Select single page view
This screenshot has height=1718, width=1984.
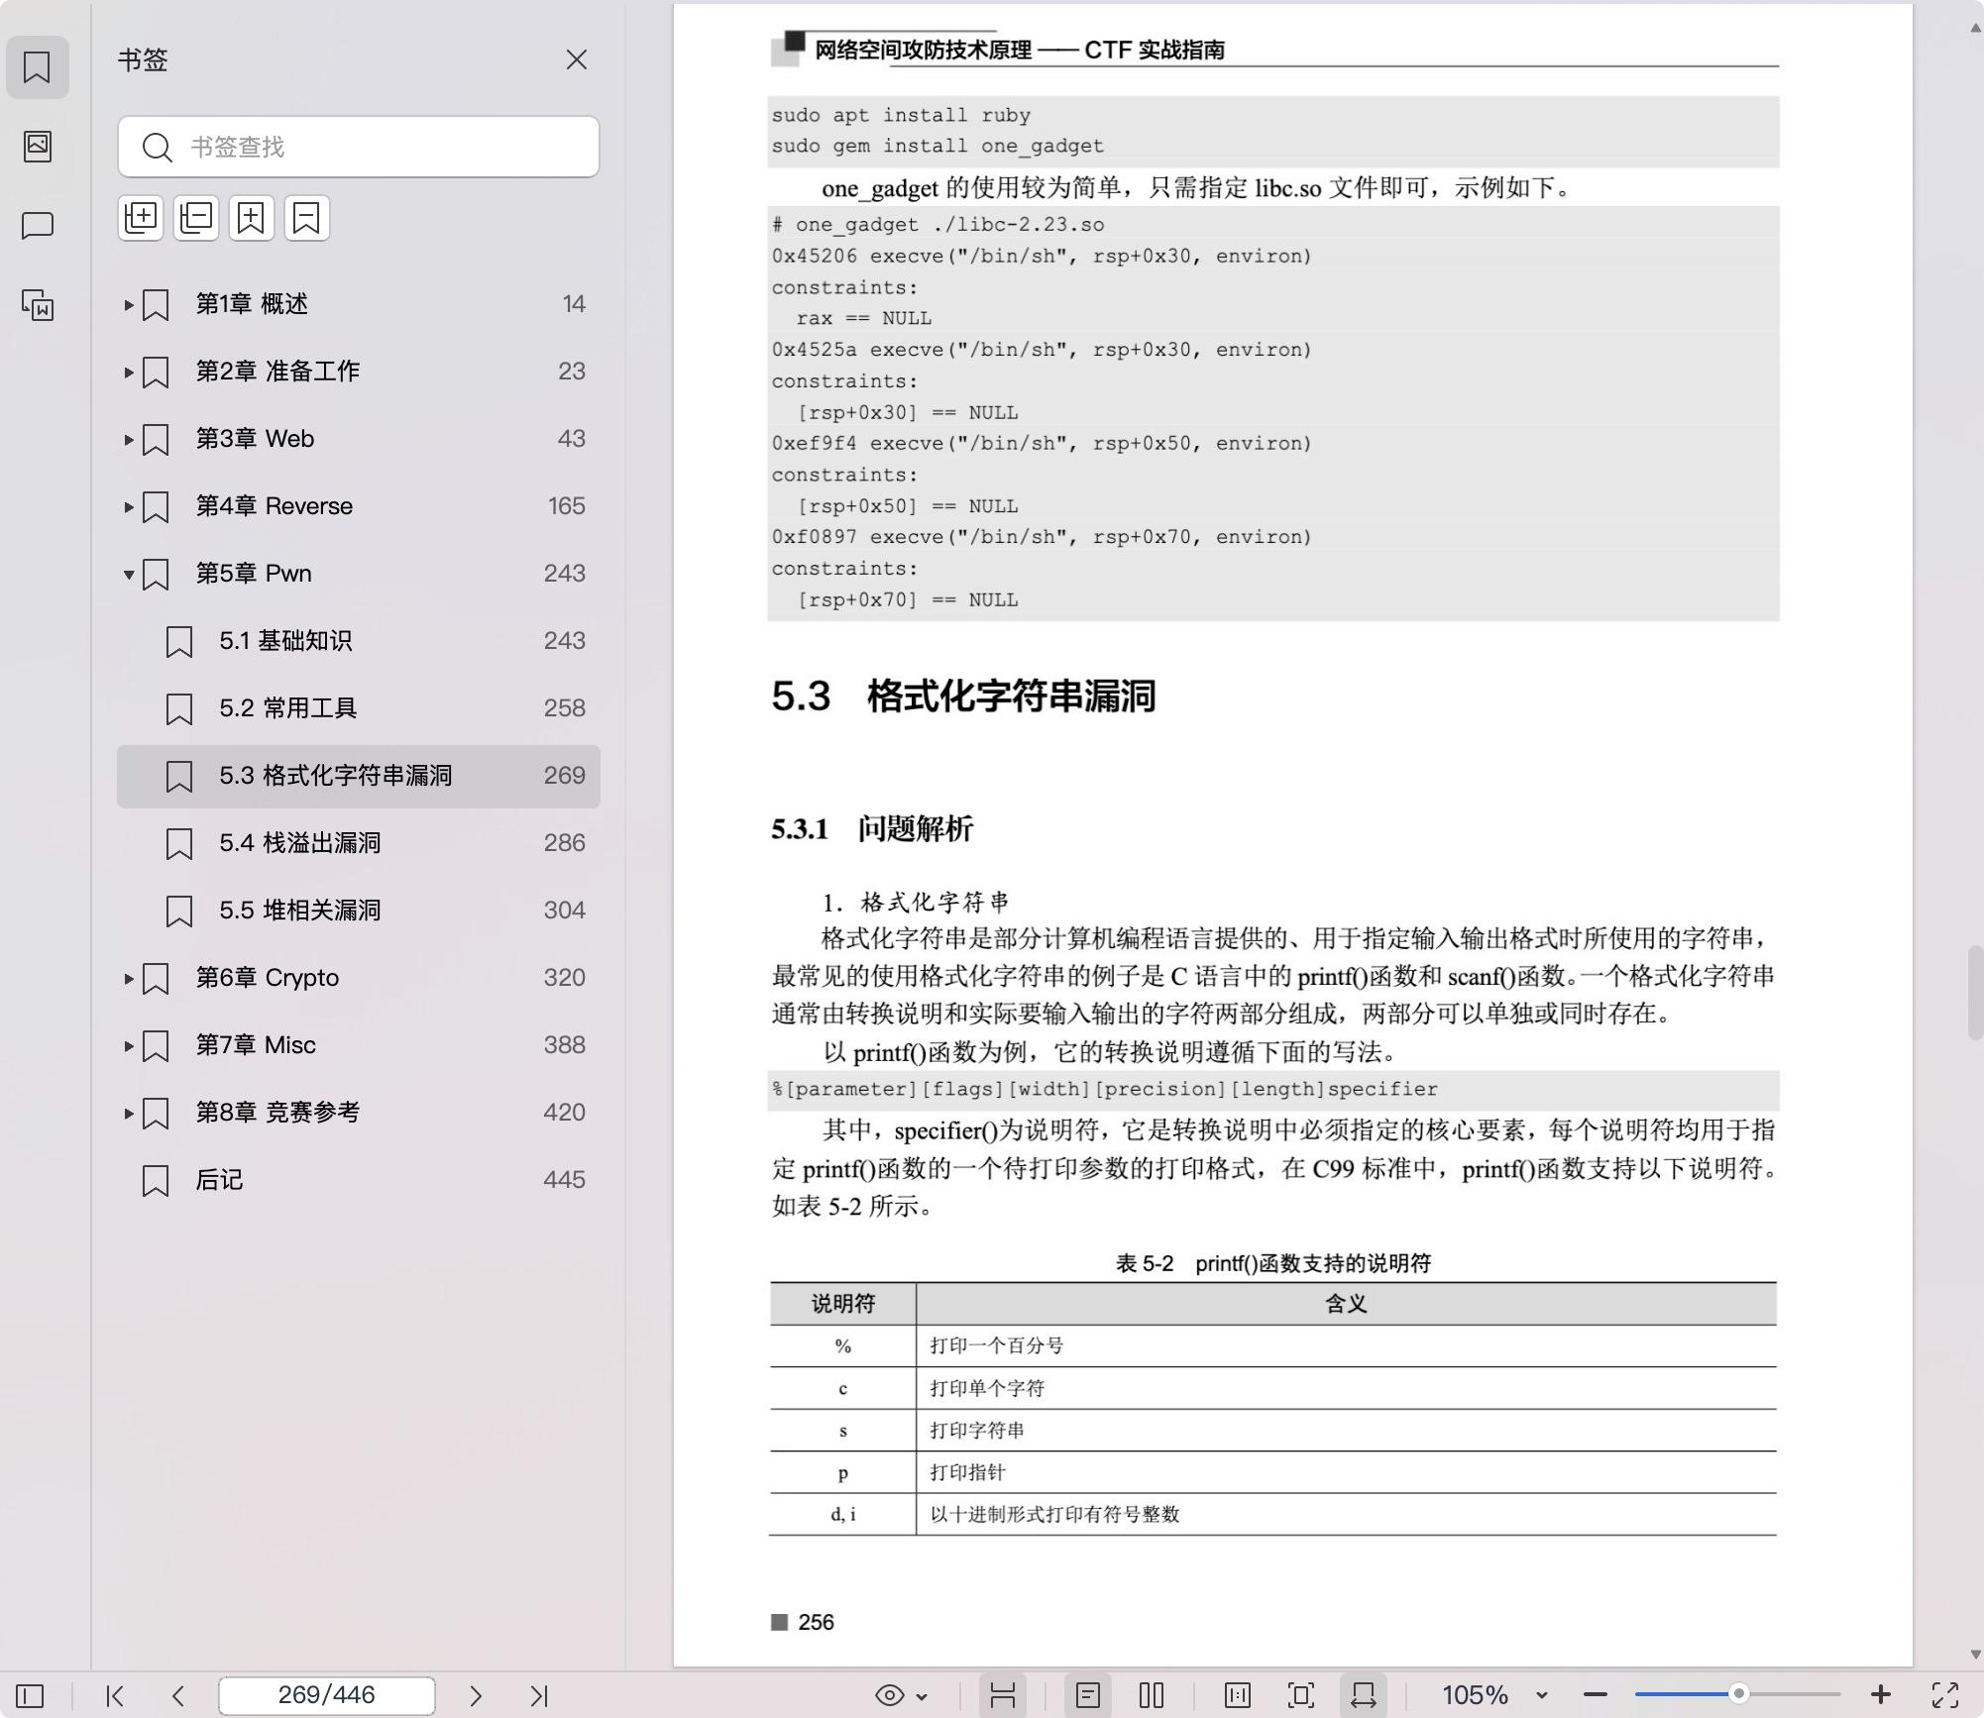pyautogui.click(x=1088, y=1695)
